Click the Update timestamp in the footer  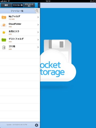17,125
